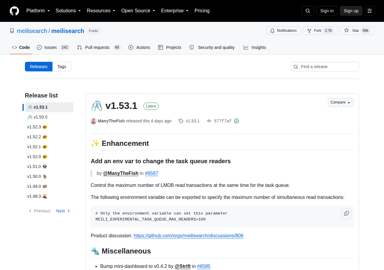
Task: Copy the environment variable code snippet
Action: [346, 213]
